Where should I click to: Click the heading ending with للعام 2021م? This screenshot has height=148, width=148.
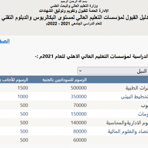click(92, 56)
